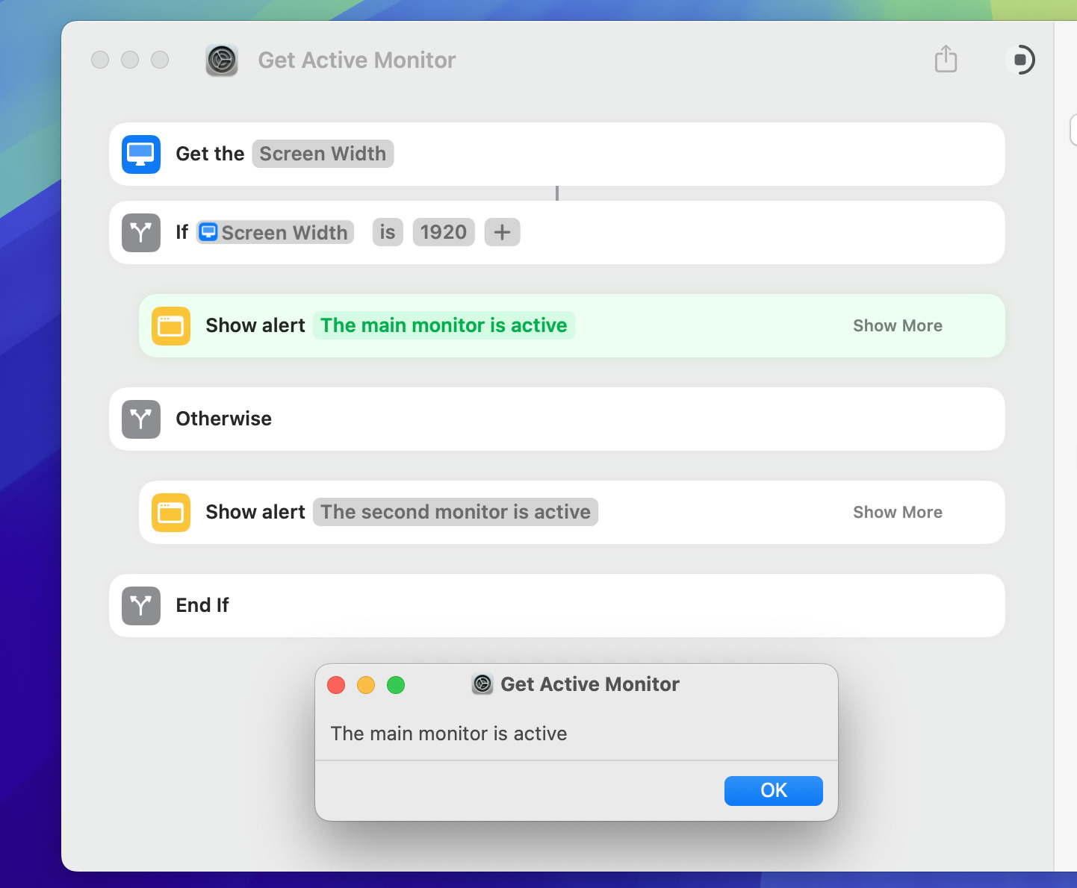The image size is (1077, 888).
Task: Click the Get Active Monitor shortcut icon in the title bar
Action: (x=222, y=60)
